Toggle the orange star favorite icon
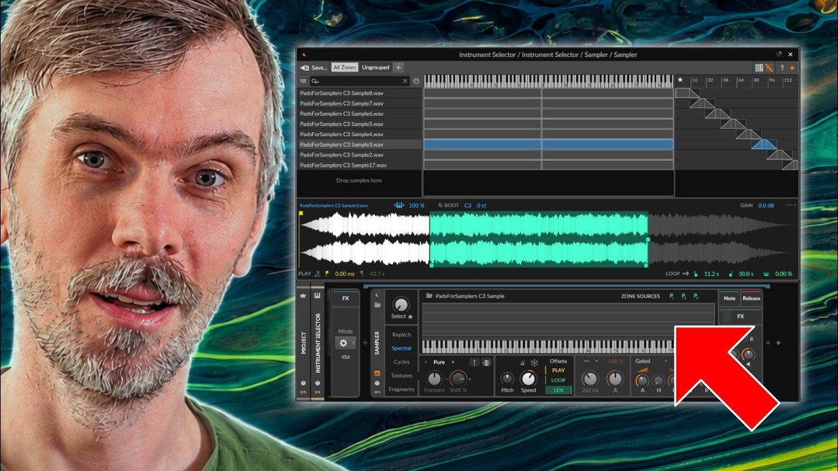The image size is (838, 471). 792,67
